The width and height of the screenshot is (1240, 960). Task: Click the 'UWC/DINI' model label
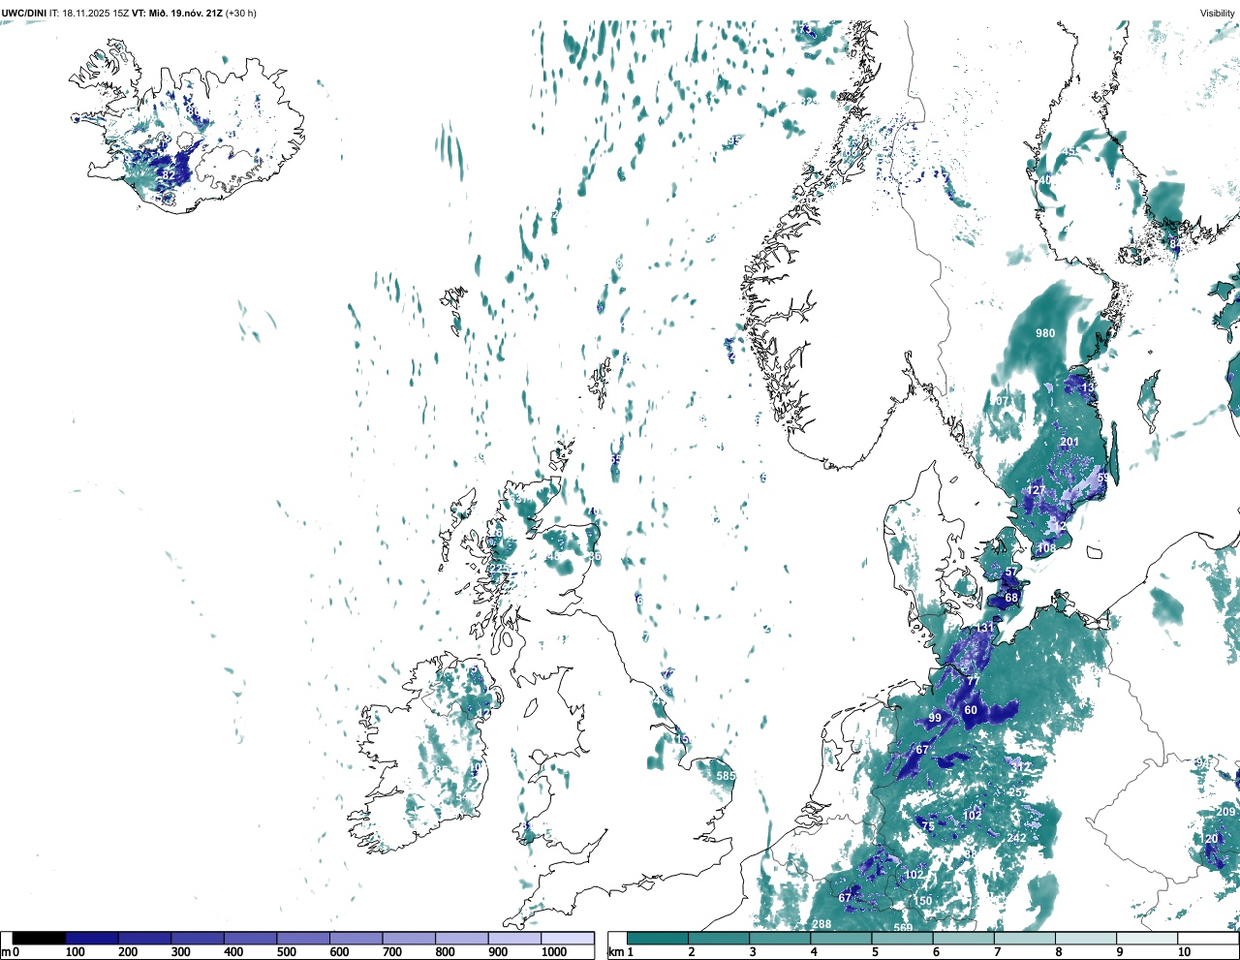(23, 13)
